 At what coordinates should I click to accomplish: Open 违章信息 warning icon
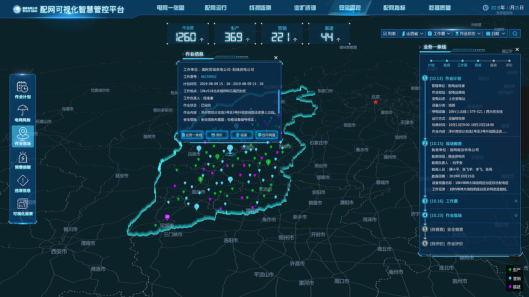click(x=23, y=181)
